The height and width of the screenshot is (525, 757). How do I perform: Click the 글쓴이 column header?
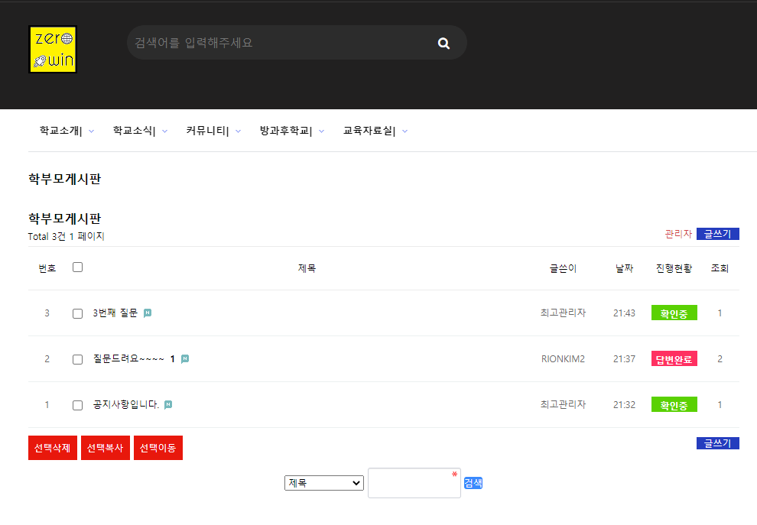pos(563,268)
